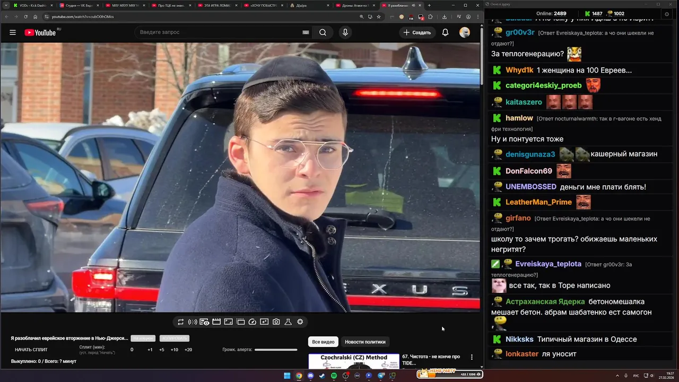Click username Nikksks in chat
Viewport: 679px width, 382px height.
[519, 339]
